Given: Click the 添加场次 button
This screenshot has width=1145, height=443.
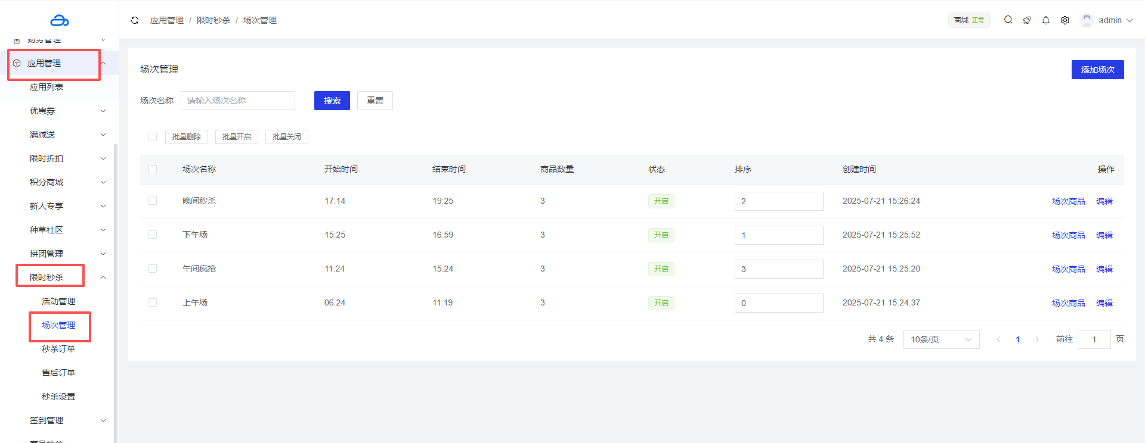Looking at the screenshot, I should pyautogui.click(x=1097, y=70).
